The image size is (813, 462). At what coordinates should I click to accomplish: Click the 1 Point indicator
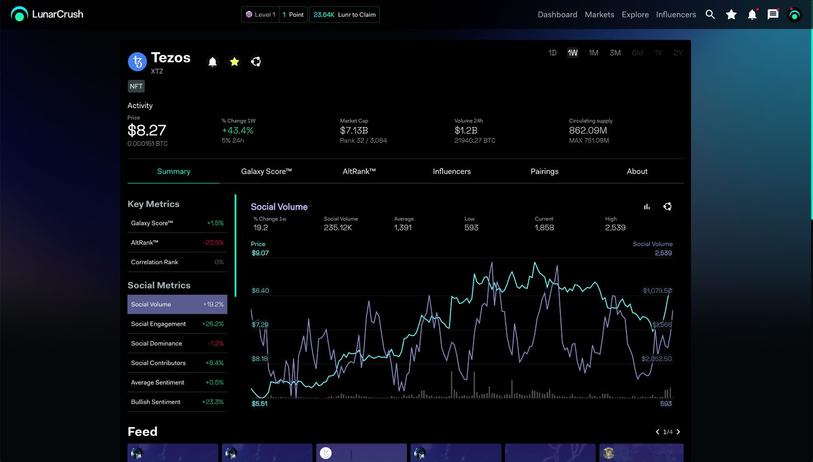(293, 15)
